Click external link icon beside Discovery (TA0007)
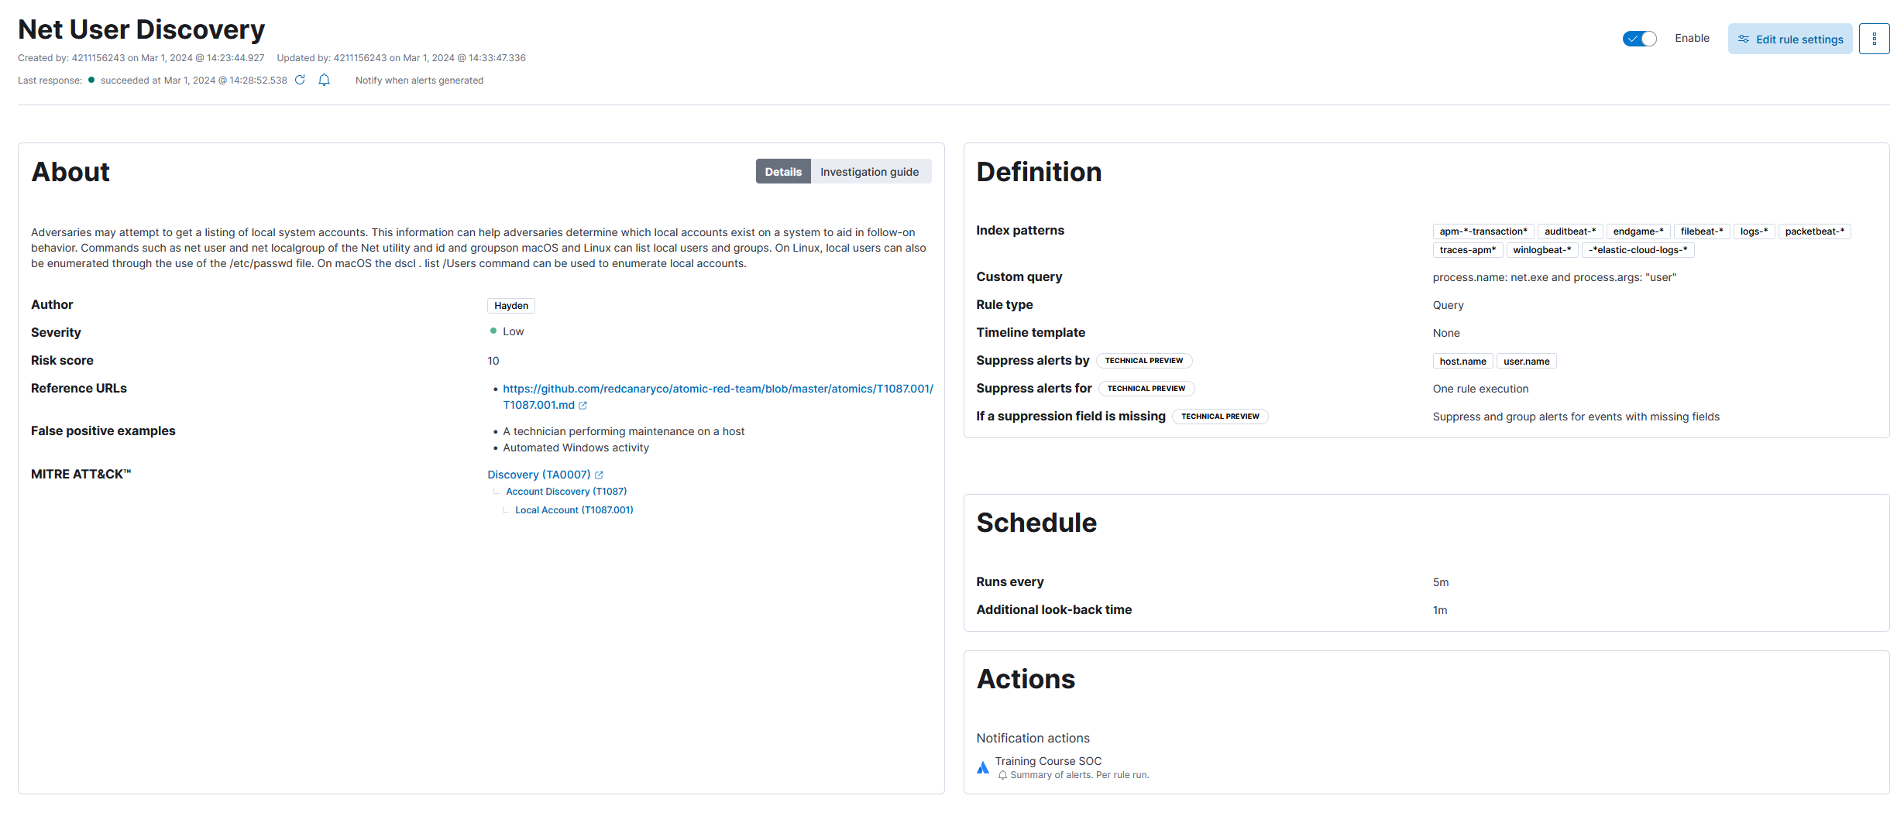1904x823 pixels. pos(600,475)
